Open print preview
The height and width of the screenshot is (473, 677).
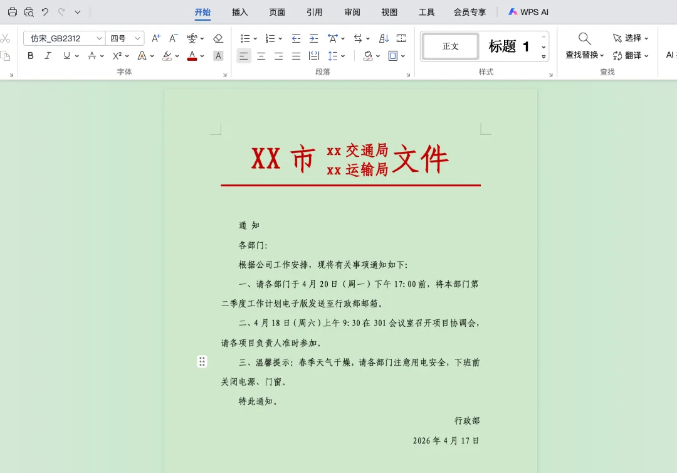(29, 12)
